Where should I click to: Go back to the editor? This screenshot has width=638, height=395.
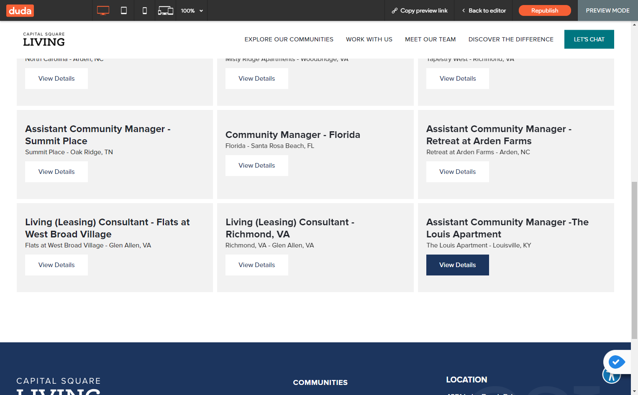pos(484,10)
